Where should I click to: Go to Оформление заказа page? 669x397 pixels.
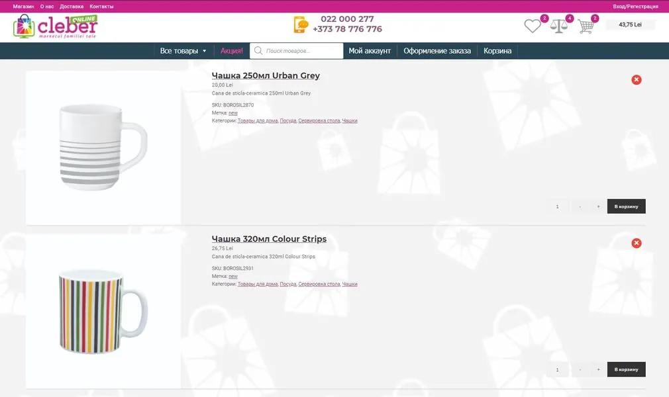tap(437, 51)
